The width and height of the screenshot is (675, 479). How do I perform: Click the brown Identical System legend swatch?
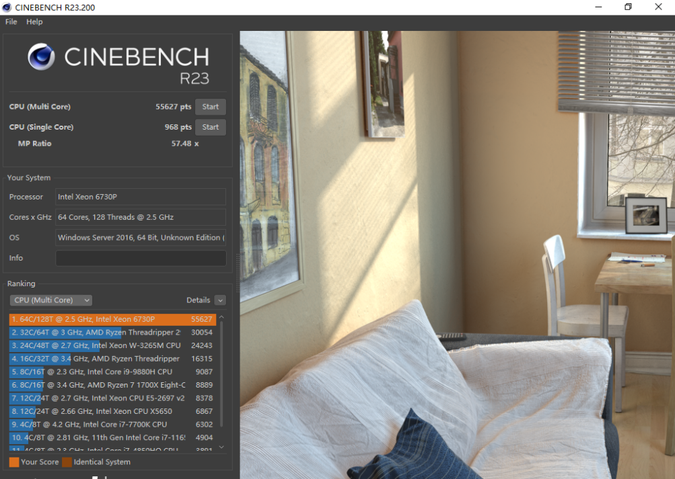67,462
